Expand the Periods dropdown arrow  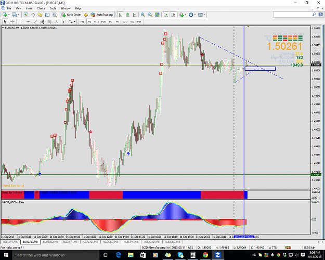(x=195, y=15)
